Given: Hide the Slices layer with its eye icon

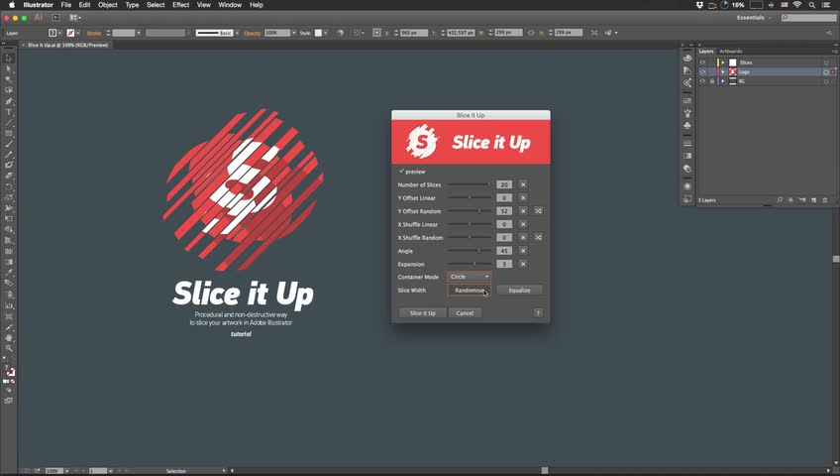Looking at the screenshot, I should coord(702,62).
